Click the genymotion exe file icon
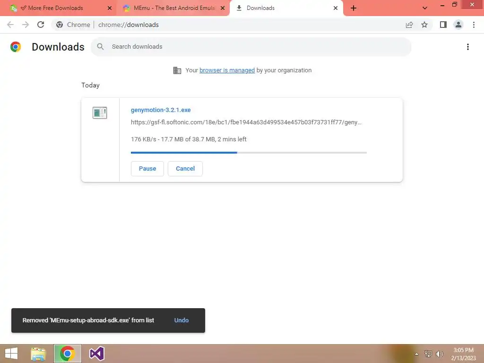The width and height of the screenshot is (484, 363). (100, 112)
